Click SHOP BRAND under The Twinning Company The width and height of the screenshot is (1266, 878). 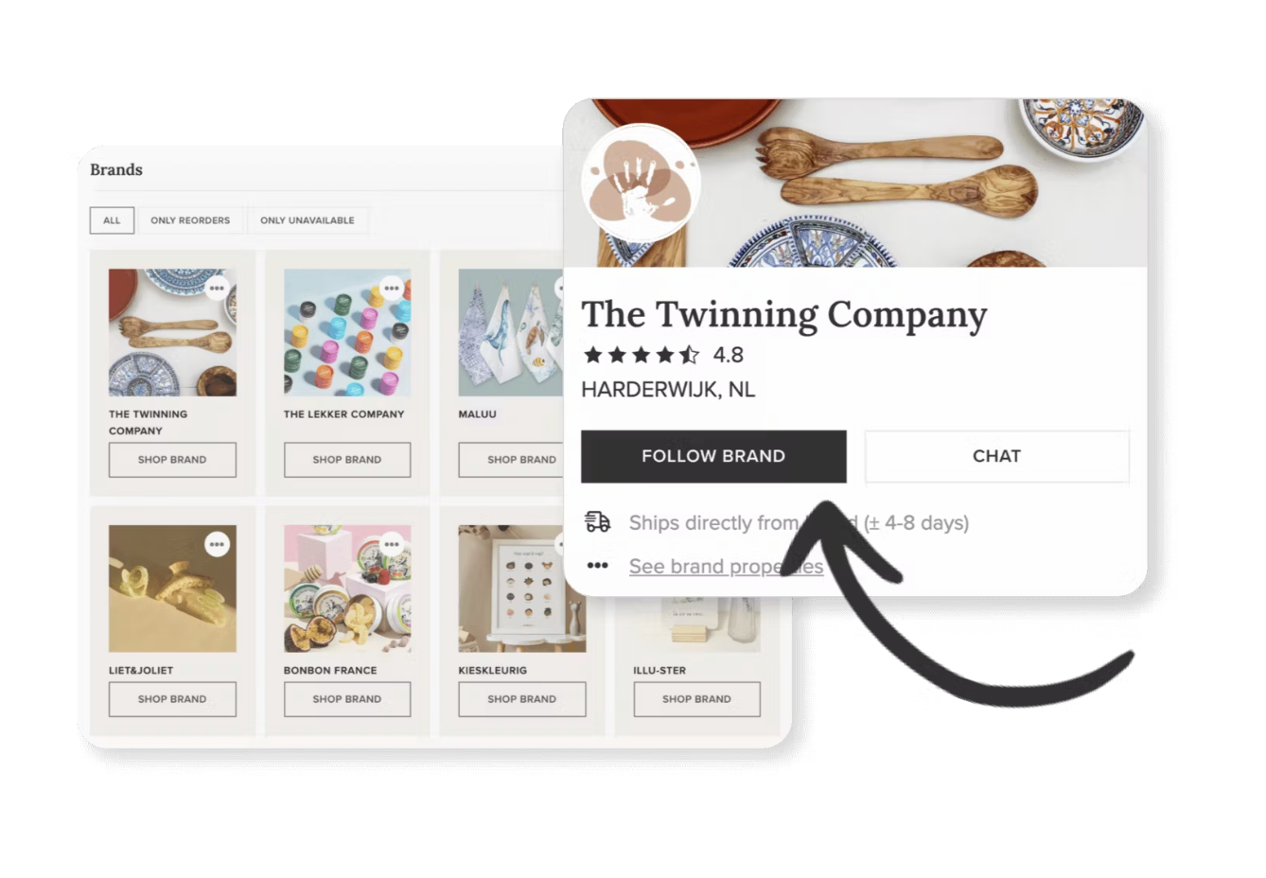(172, 460)
